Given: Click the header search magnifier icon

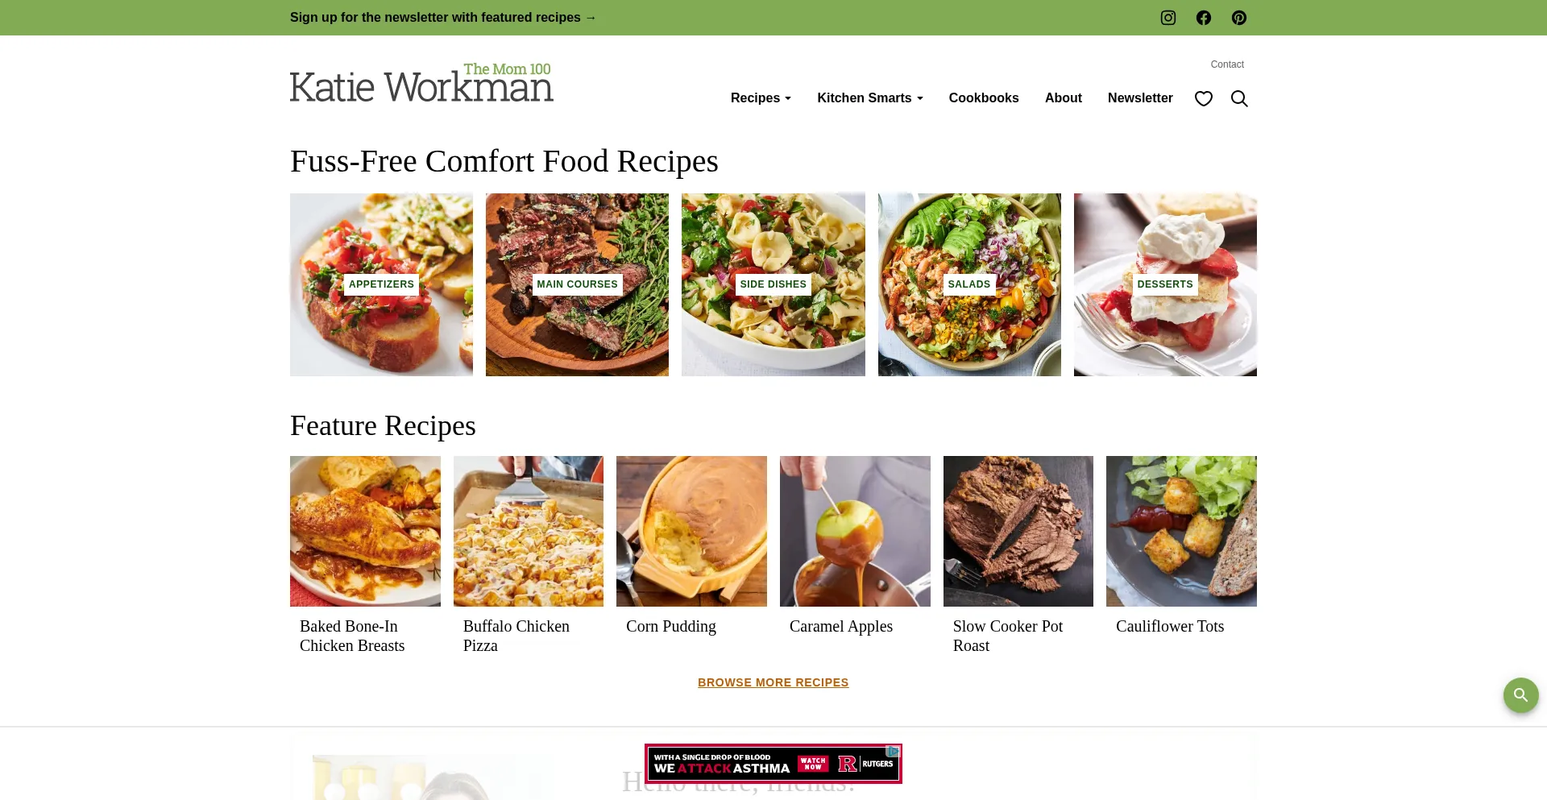Looking at the screenshot, I should coord(1239,98).
